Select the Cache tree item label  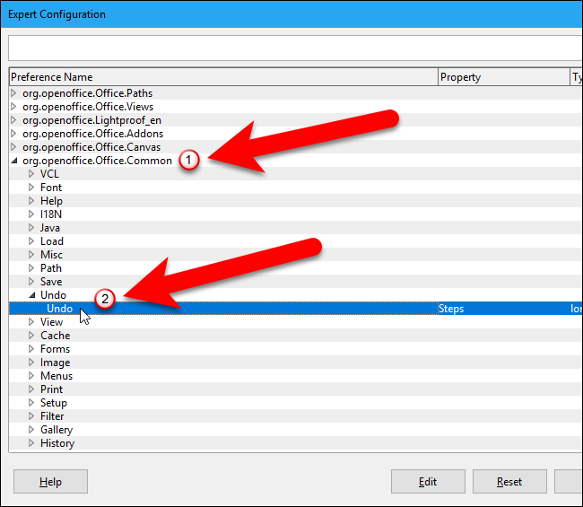pyautogui.click(x=55, y=336)
